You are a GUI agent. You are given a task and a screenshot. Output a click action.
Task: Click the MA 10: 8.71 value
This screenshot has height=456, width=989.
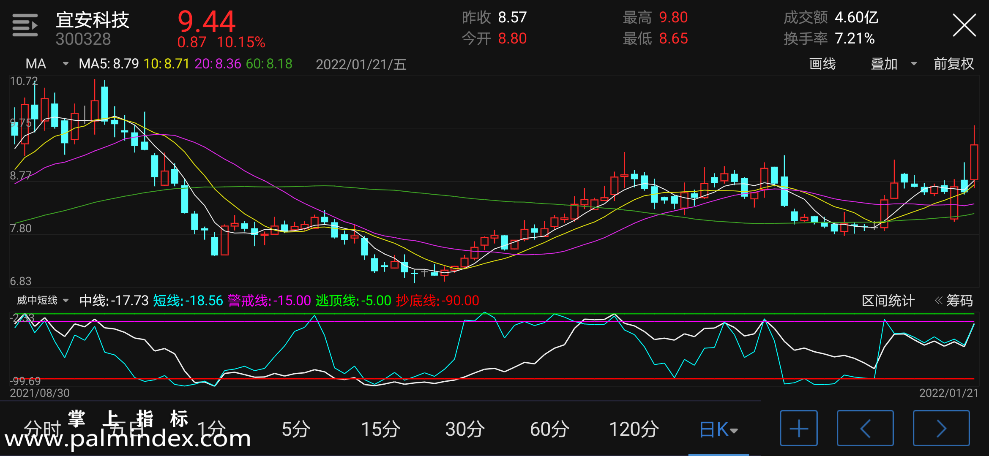click(x=167, y=64)
